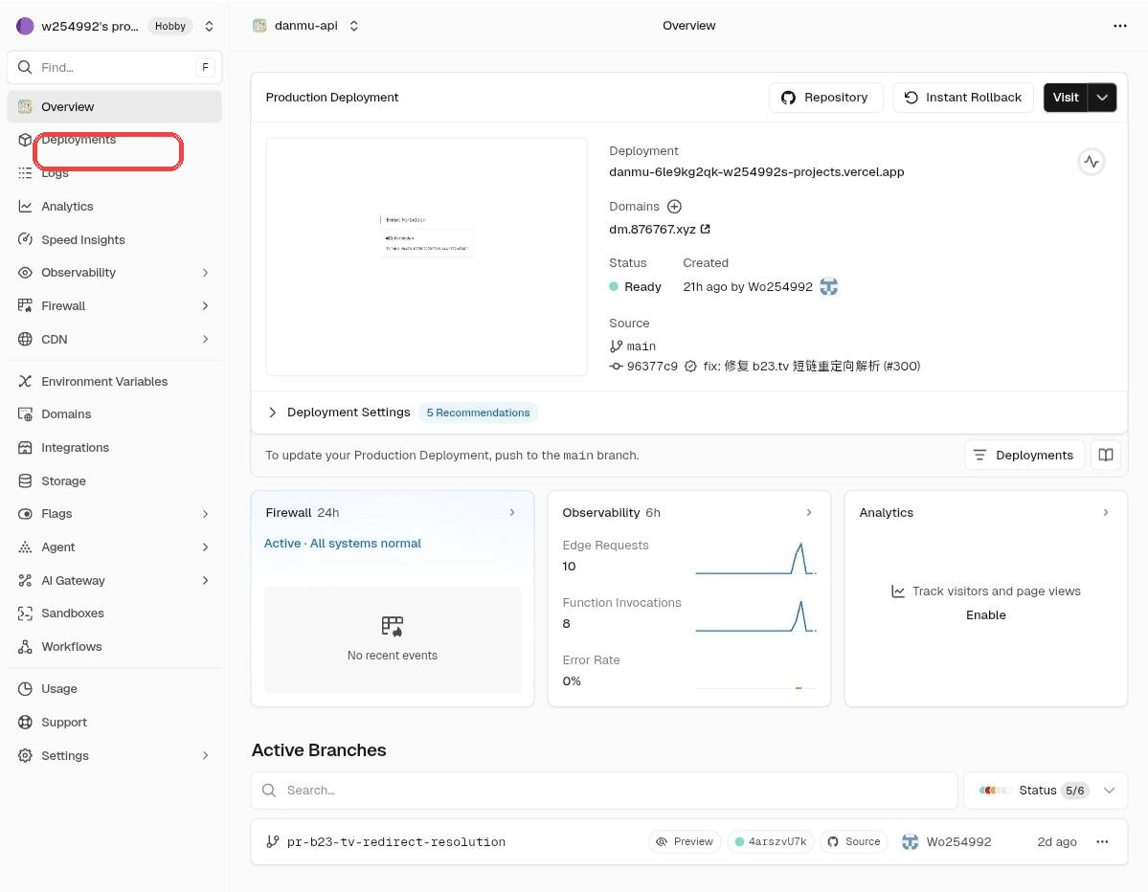Click the Source button on branch row
Viewport: 1148px width, 892px height.
(x=854, y=841)
